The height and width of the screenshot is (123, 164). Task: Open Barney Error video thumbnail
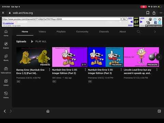click(x=34, y=57)
